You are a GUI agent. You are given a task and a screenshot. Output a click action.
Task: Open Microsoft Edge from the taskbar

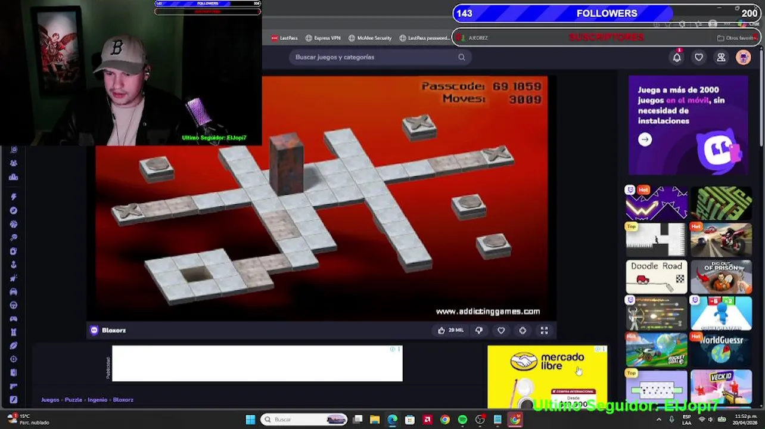coord(392,419)
